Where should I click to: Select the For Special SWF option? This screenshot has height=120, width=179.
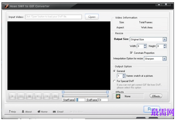click(114, 81)
